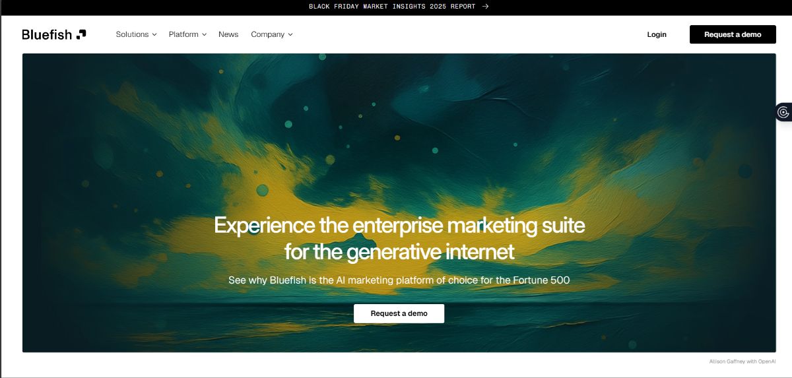The width and height of the screenshot is (792, 378).
Task: Click the Bluefish wordmark to go home
Action: pos(46,34)
